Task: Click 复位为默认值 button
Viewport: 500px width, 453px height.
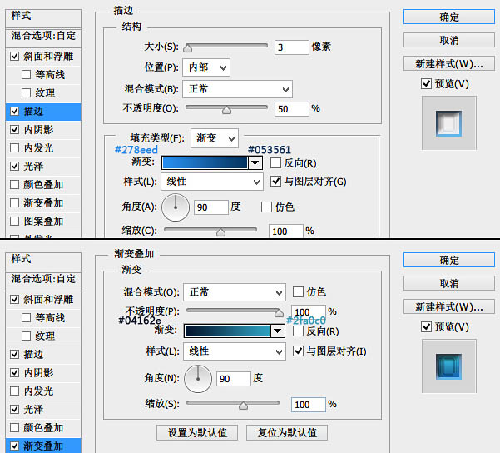Action: [287, 433]
